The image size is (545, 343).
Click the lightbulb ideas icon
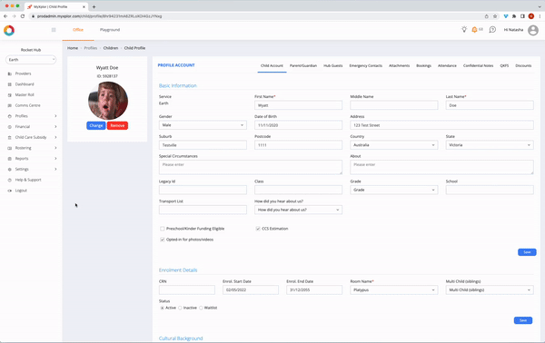click(464, 30)
